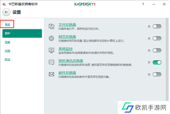Open the 附加 settings tab

(7, 60)
